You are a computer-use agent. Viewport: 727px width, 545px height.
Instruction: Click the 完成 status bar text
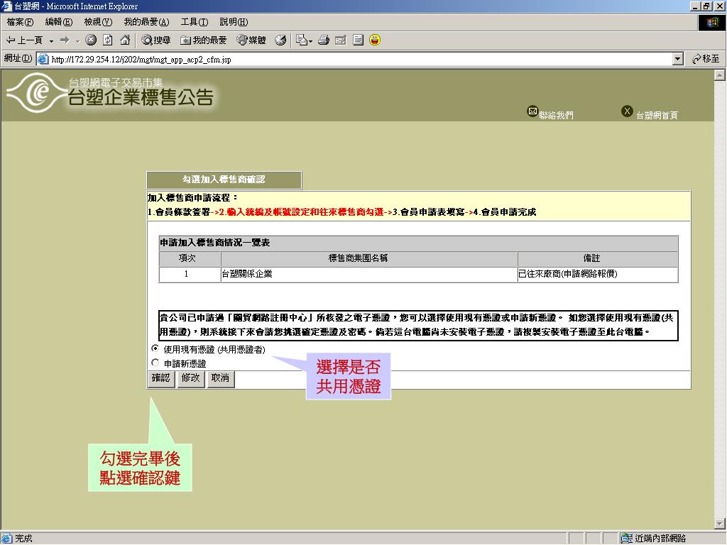click(x=23, y=538)
